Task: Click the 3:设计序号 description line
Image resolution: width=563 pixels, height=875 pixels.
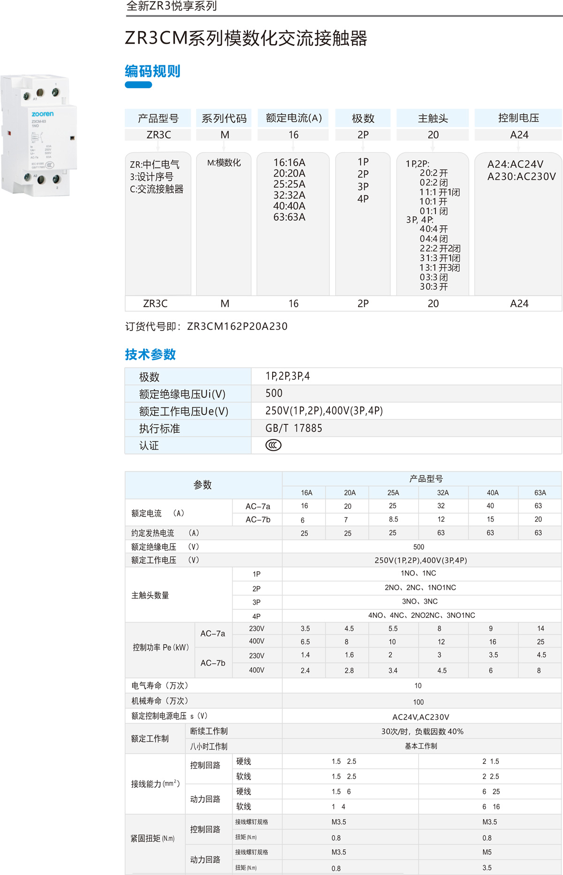Action: (152, 177)
